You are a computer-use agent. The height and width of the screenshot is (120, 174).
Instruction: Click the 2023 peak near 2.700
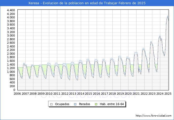coord(151,42)
